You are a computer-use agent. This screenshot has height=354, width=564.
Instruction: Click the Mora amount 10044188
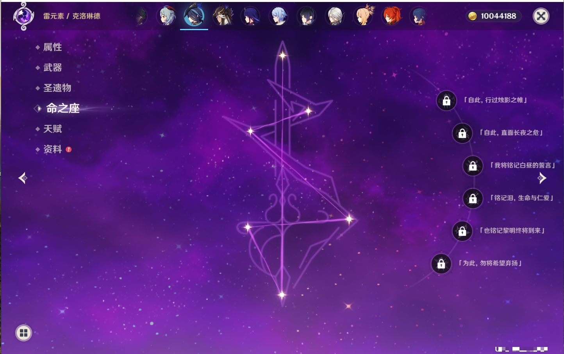click(498, 16)
